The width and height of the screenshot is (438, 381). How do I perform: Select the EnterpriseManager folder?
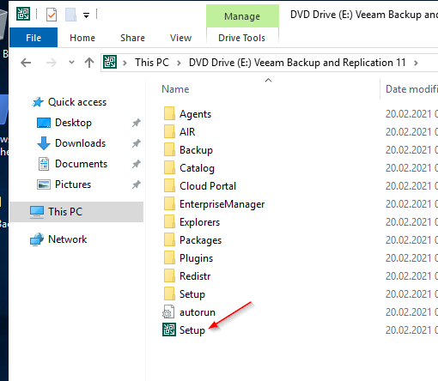(x=222, y=204)
